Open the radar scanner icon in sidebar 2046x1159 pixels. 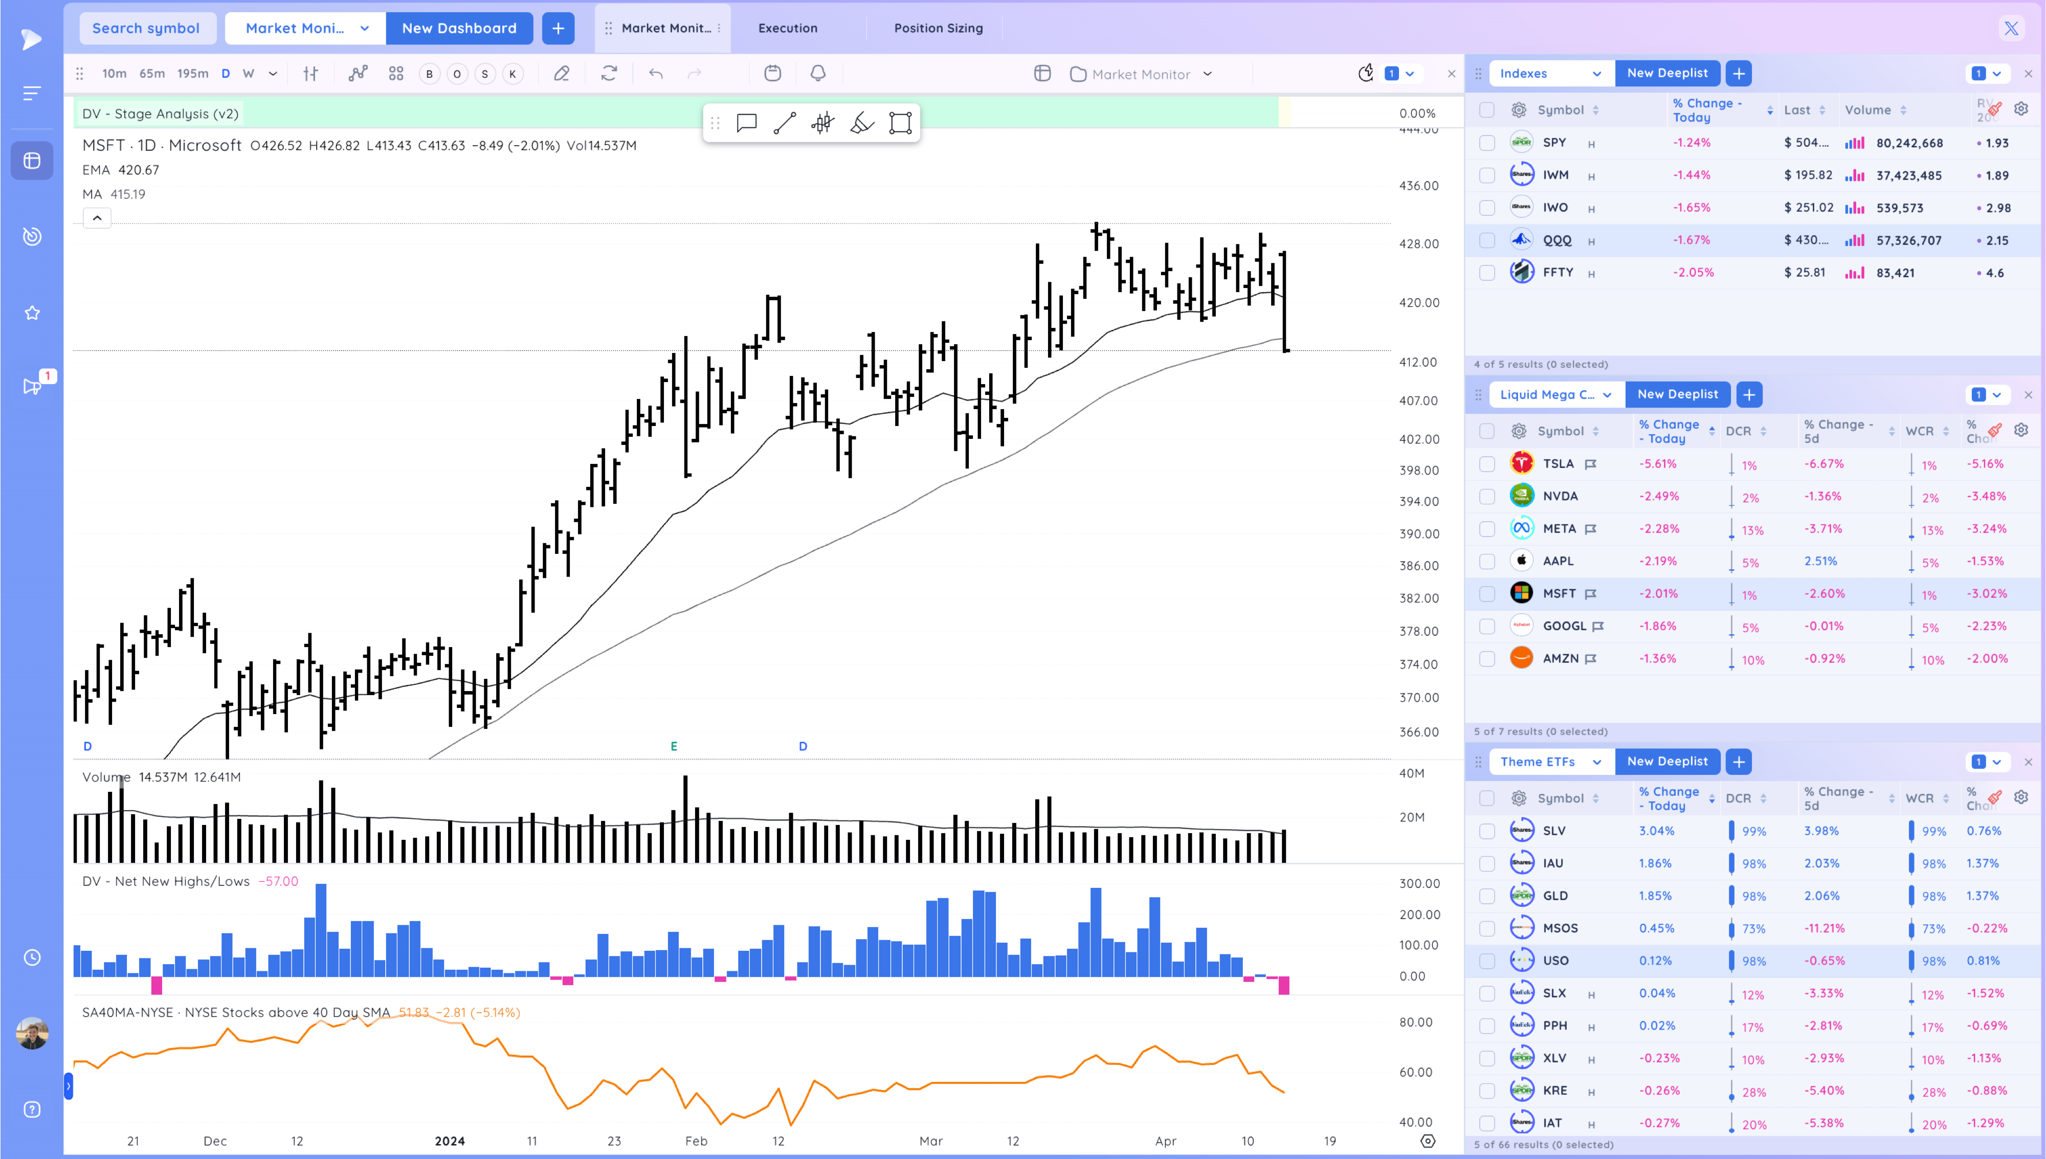pyautogui.click(x=32, y=236)
